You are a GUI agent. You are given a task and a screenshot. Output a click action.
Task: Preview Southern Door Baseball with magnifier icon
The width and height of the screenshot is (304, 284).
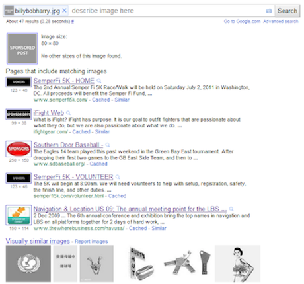tap(108, 145)
